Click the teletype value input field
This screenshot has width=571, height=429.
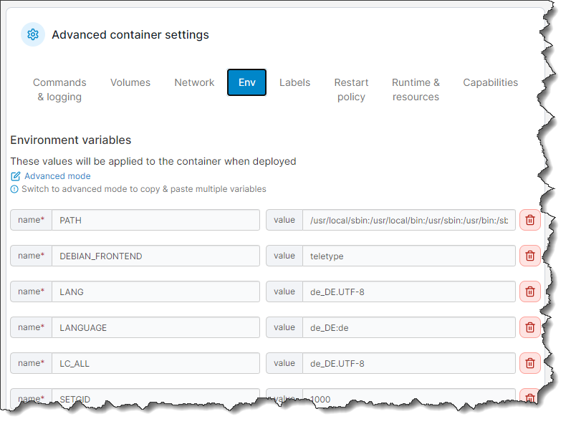click(x=408, y=256)
